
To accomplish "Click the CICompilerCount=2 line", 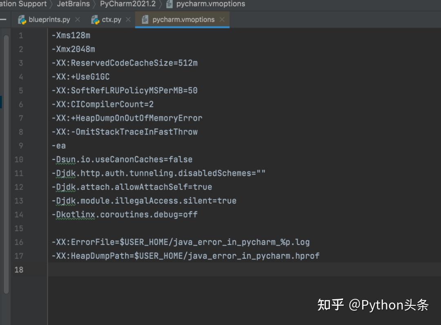I will click(102, 105).
